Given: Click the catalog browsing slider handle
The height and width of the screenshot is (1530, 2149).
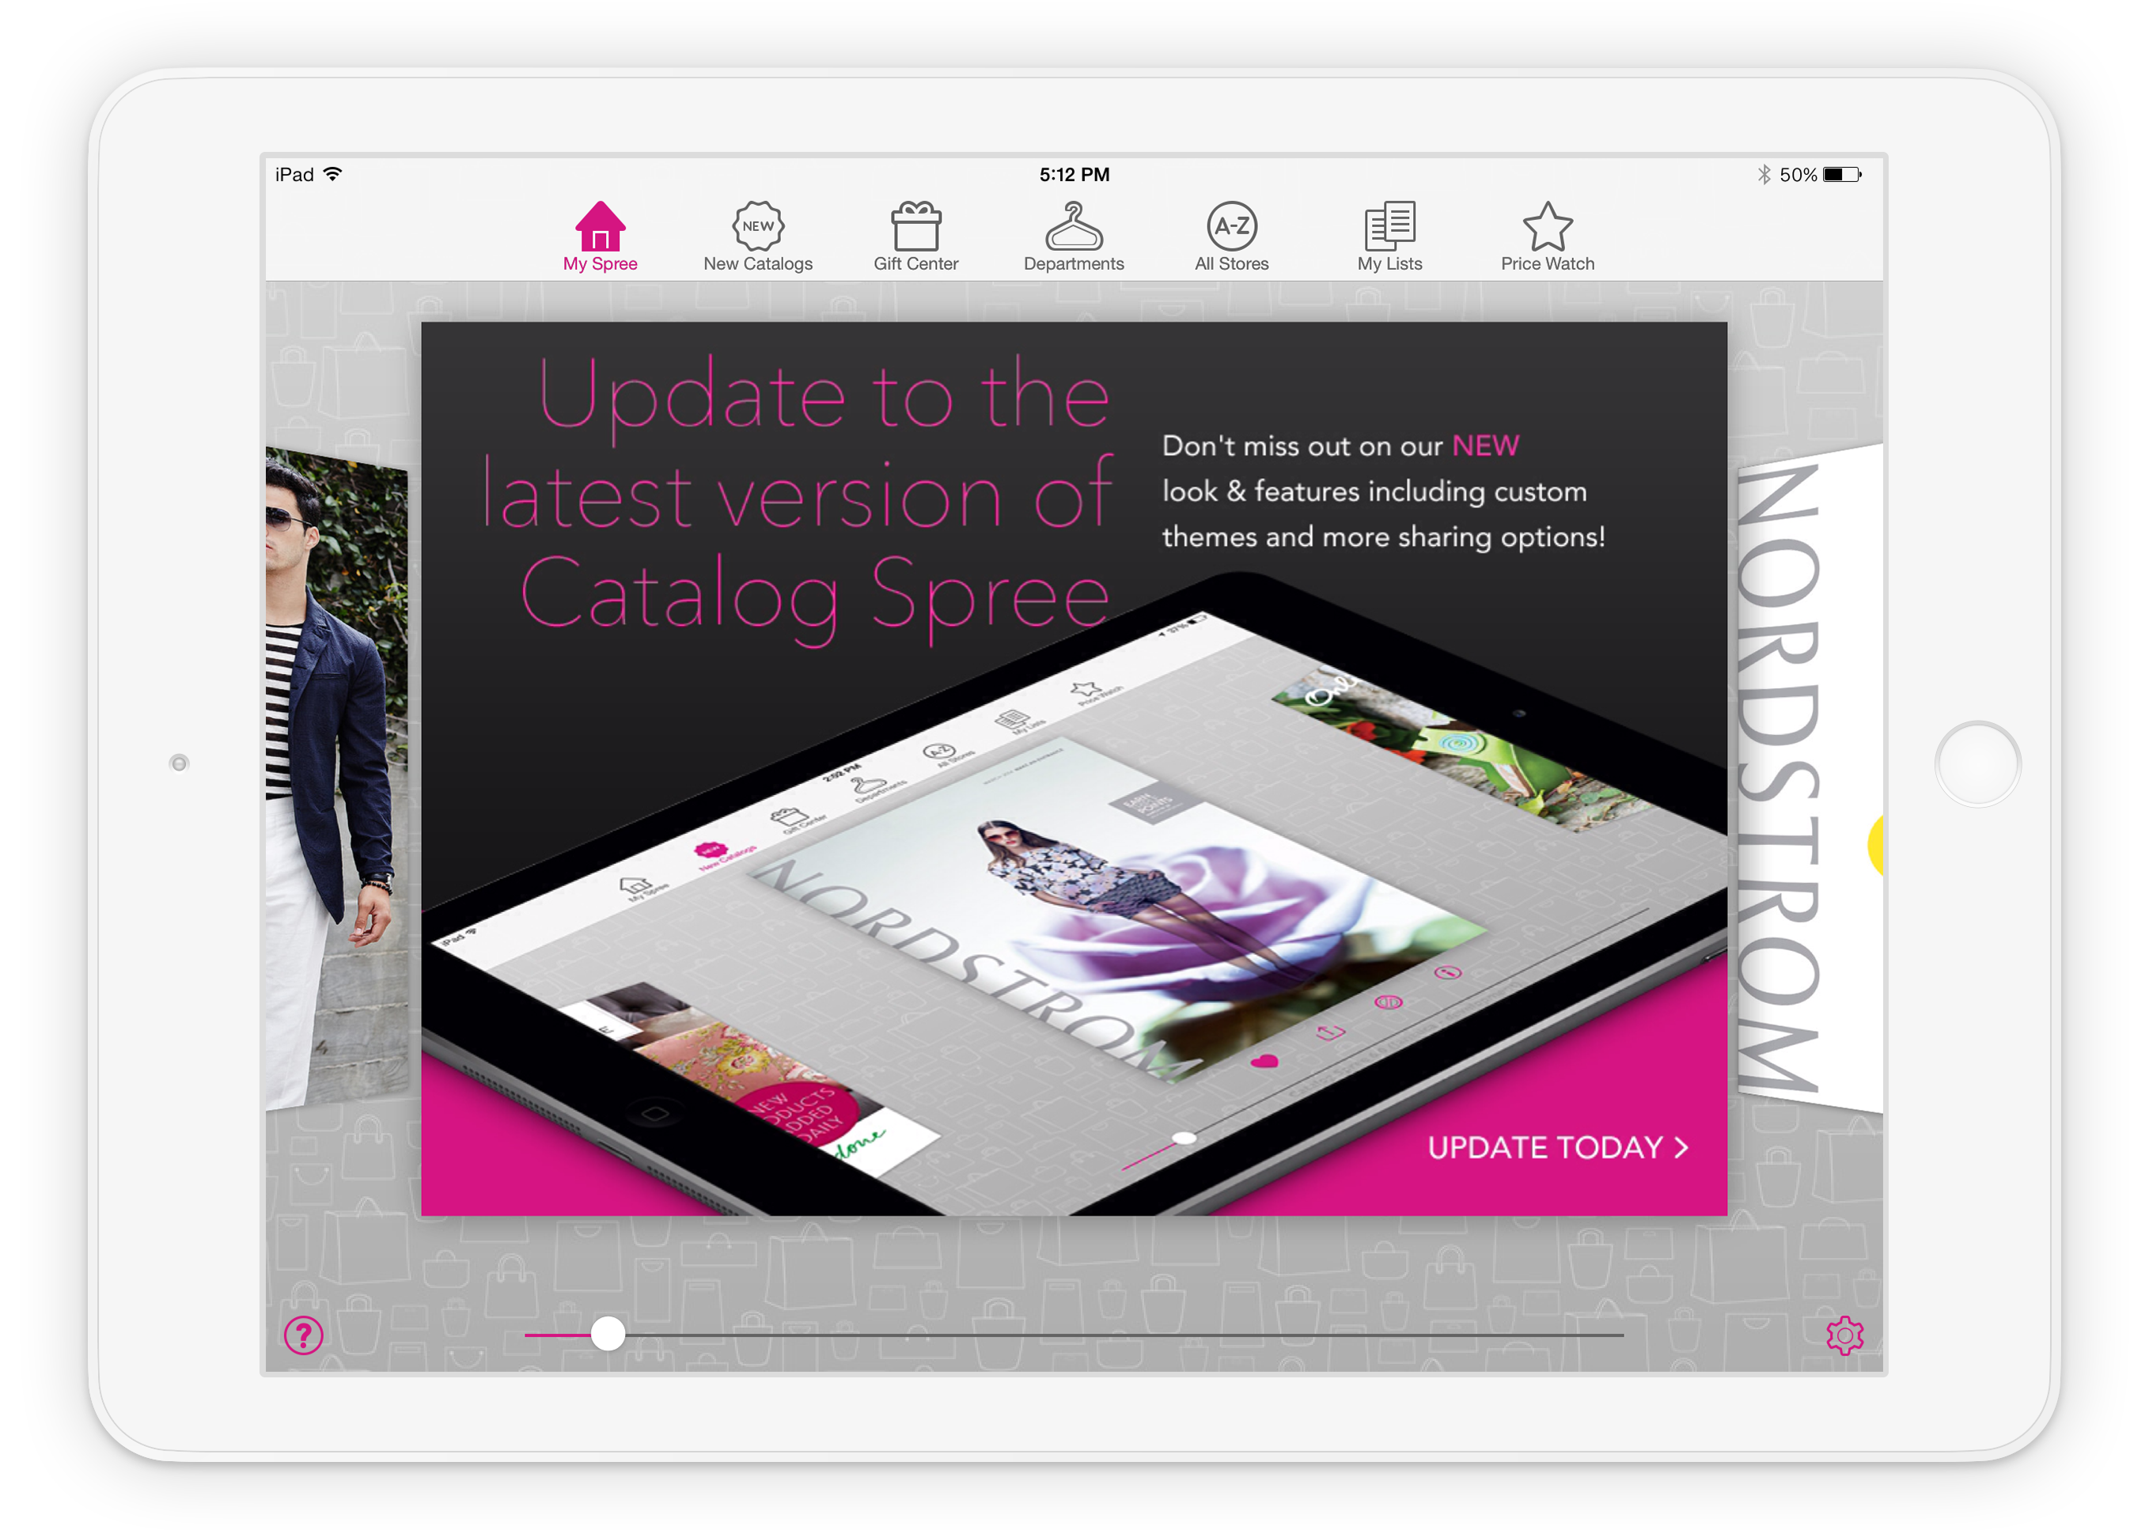Looking at the screenshot, I should (608, 1334).
